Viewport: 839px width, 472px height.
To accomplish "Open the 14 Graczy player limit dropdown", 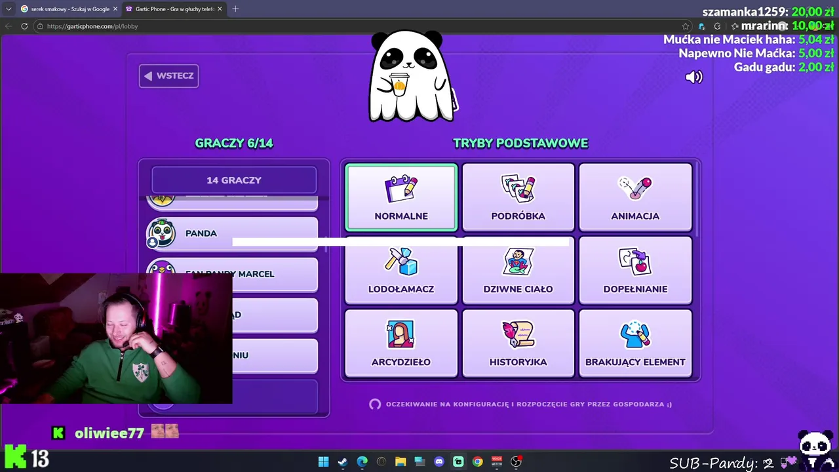I will pos(234,180).
